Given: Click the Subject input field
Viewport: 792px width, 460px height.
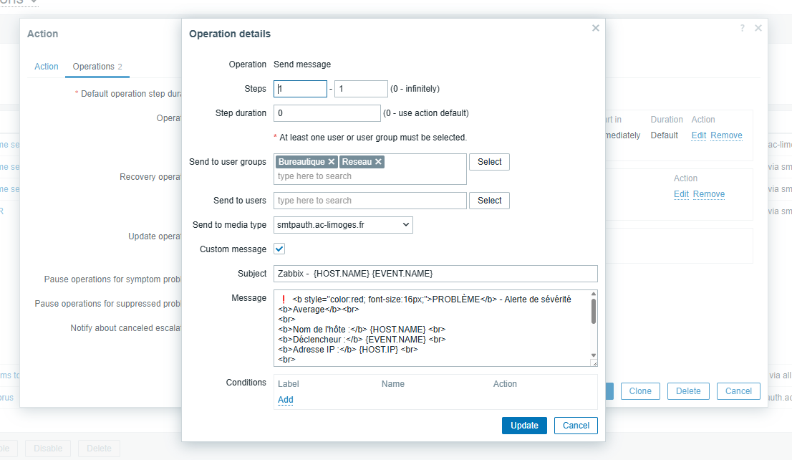Looking at the screenshot, I should tap(435, 274).
